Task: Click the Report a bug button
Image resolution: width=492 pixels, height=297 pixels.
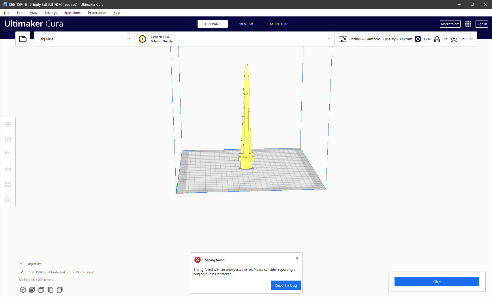Action: click(x=286, y=285)
